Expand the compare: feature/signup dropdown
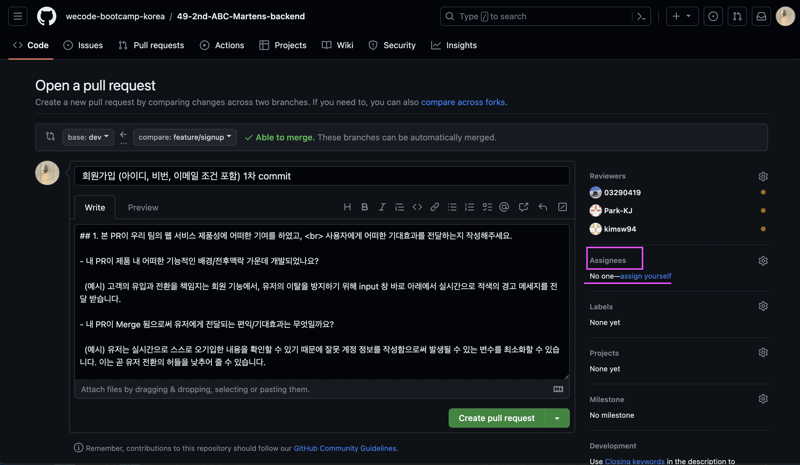This screenshot has height=465, width=800. [185, 137]
